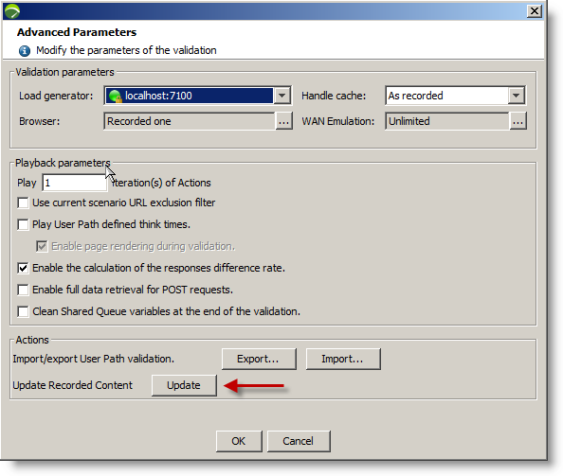Click the green load generator icon next to localhost:7100

point(116,97)
